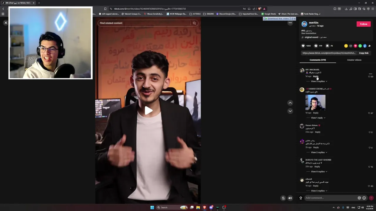Click the browser address bar URL
Image resolution: width=376 pixels, height=211 pixels.
[150, 9]
